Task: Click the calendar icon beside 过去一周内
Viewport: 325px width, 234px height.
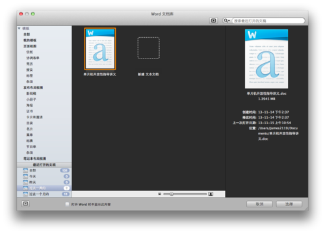Action: click(25, 188)
